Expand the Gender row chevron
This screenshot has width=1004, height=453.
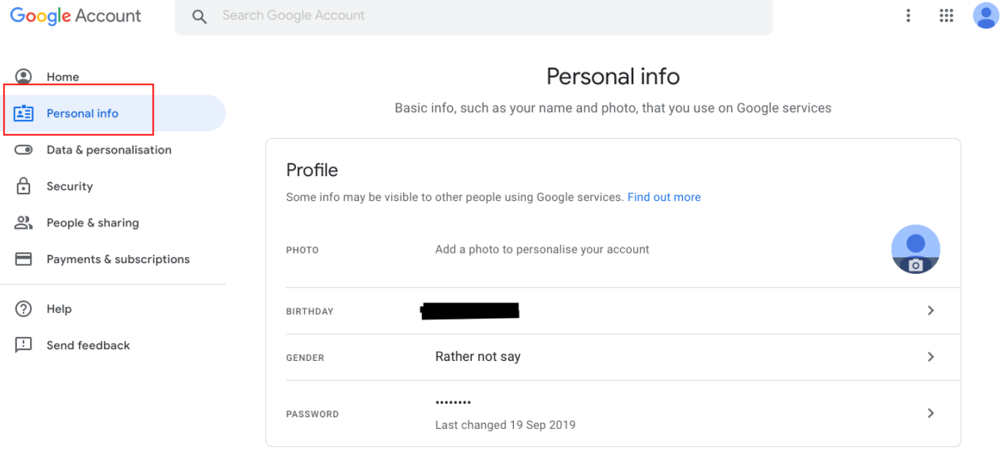(x=930, y=357)
